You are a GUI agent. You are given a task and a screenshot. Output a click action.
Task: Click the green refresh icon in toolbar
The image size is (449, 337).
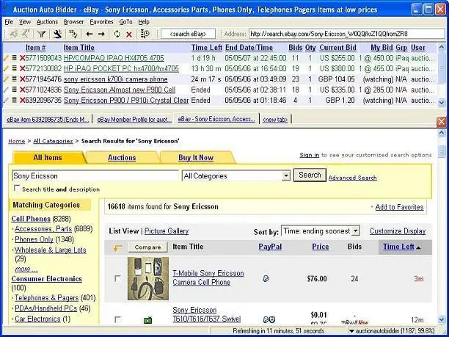(117, 34)
